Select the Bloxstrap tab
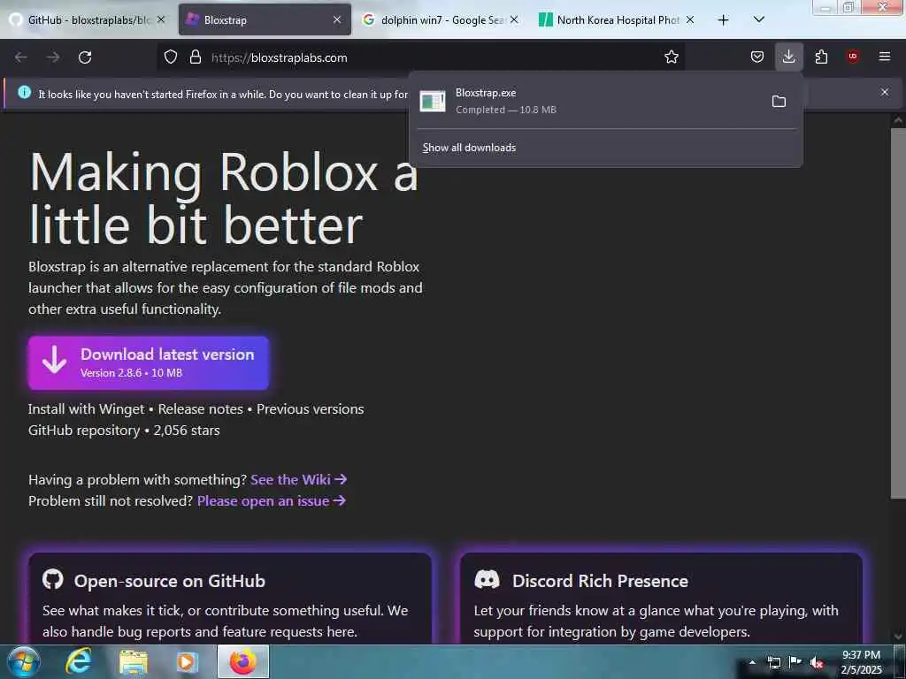This screenshot has width=906, height=679. [265, 19]
